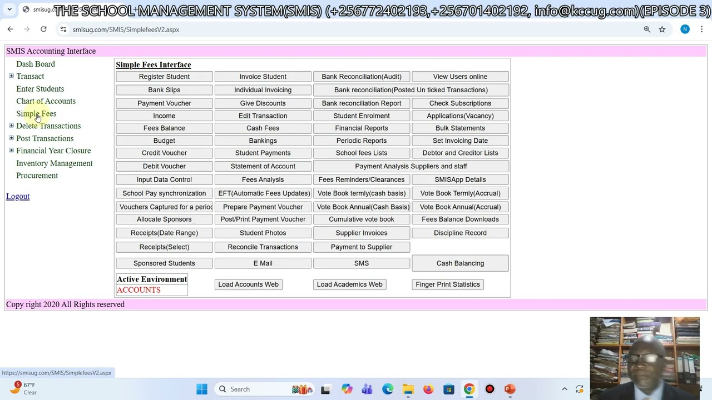Click the screen recorder taskbar icon
This screenshot has width=712, height=400.
[x=489, y=389]
